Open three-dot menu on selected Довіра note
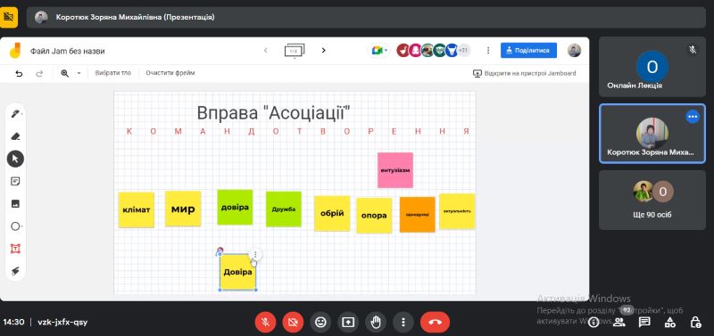The height and width of the screenshot is (336, 714). point(255,254)
